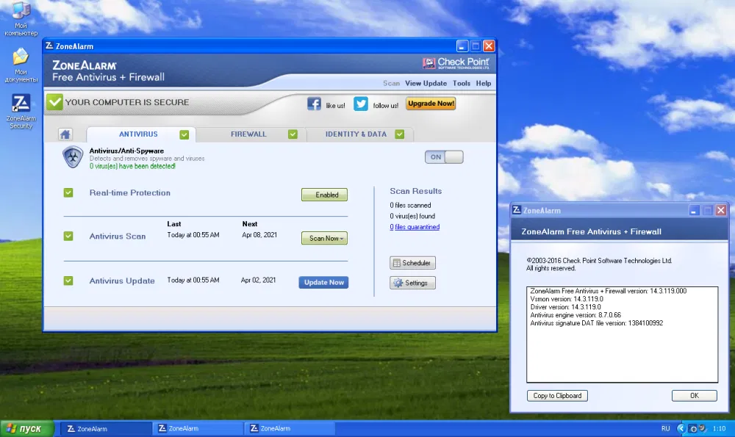
Task: Open the ZoneAlarm Security desktop shortcut
Action: click(x=21, y=112)
